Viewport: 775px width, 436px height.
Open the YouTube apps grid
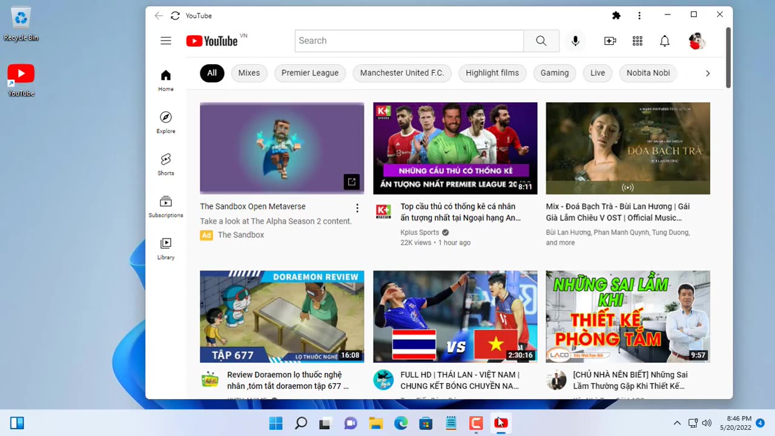tap(638, 41)
